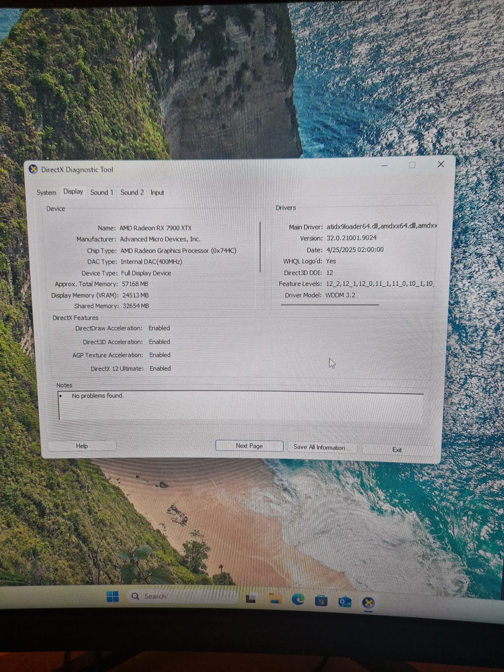Launch Microsoft Edge from taskbar

point(298,600)
